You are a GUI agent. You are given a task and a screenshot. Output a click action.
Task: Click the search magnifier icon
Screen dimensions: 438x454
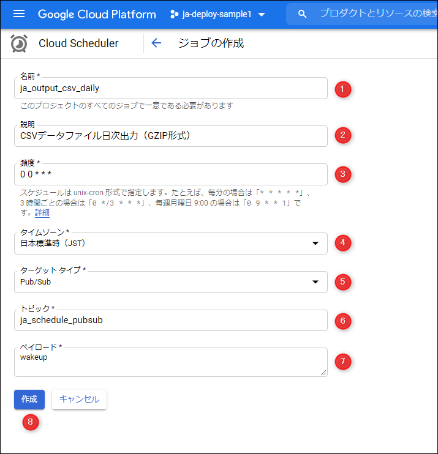(301, 13)
